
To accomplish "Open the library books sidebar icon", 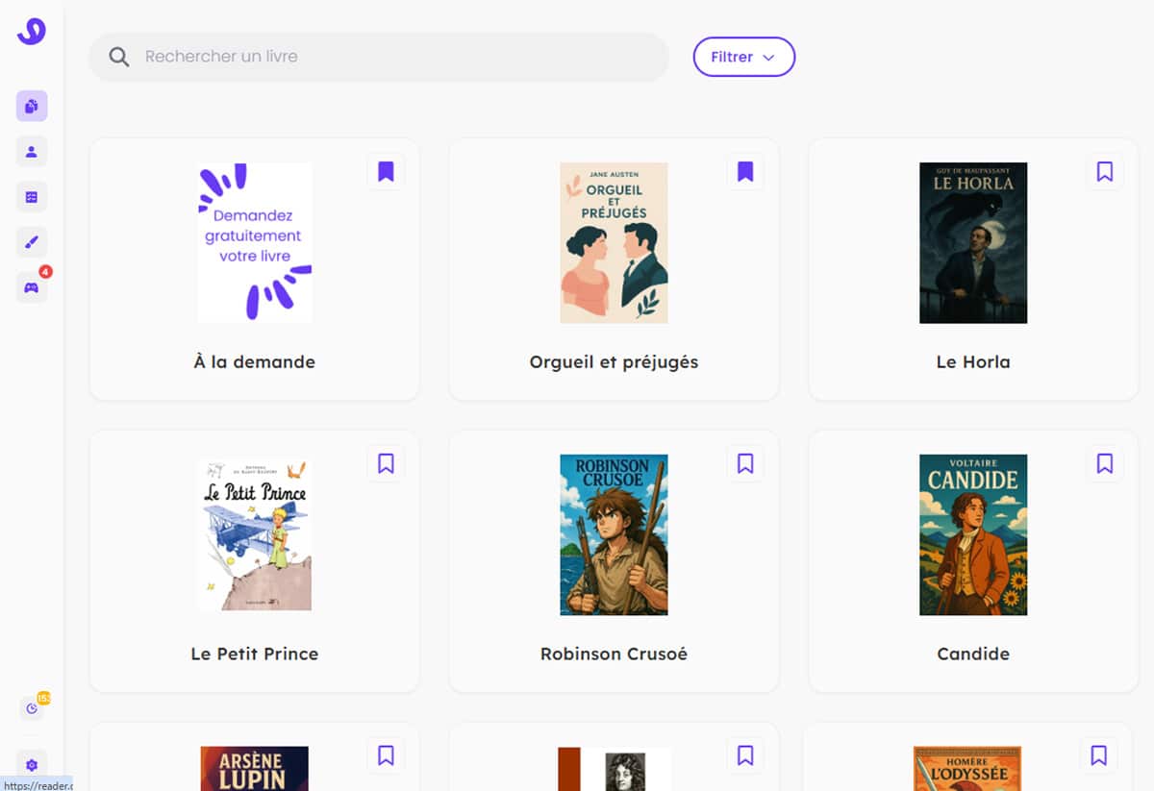I will click(x=32, y=106).
